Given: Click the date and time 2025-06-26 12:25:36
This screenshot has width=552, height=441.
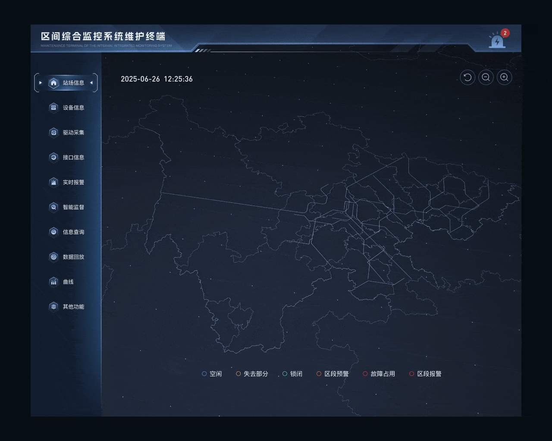Looking at the screenshot, I should tap(157, 79).
